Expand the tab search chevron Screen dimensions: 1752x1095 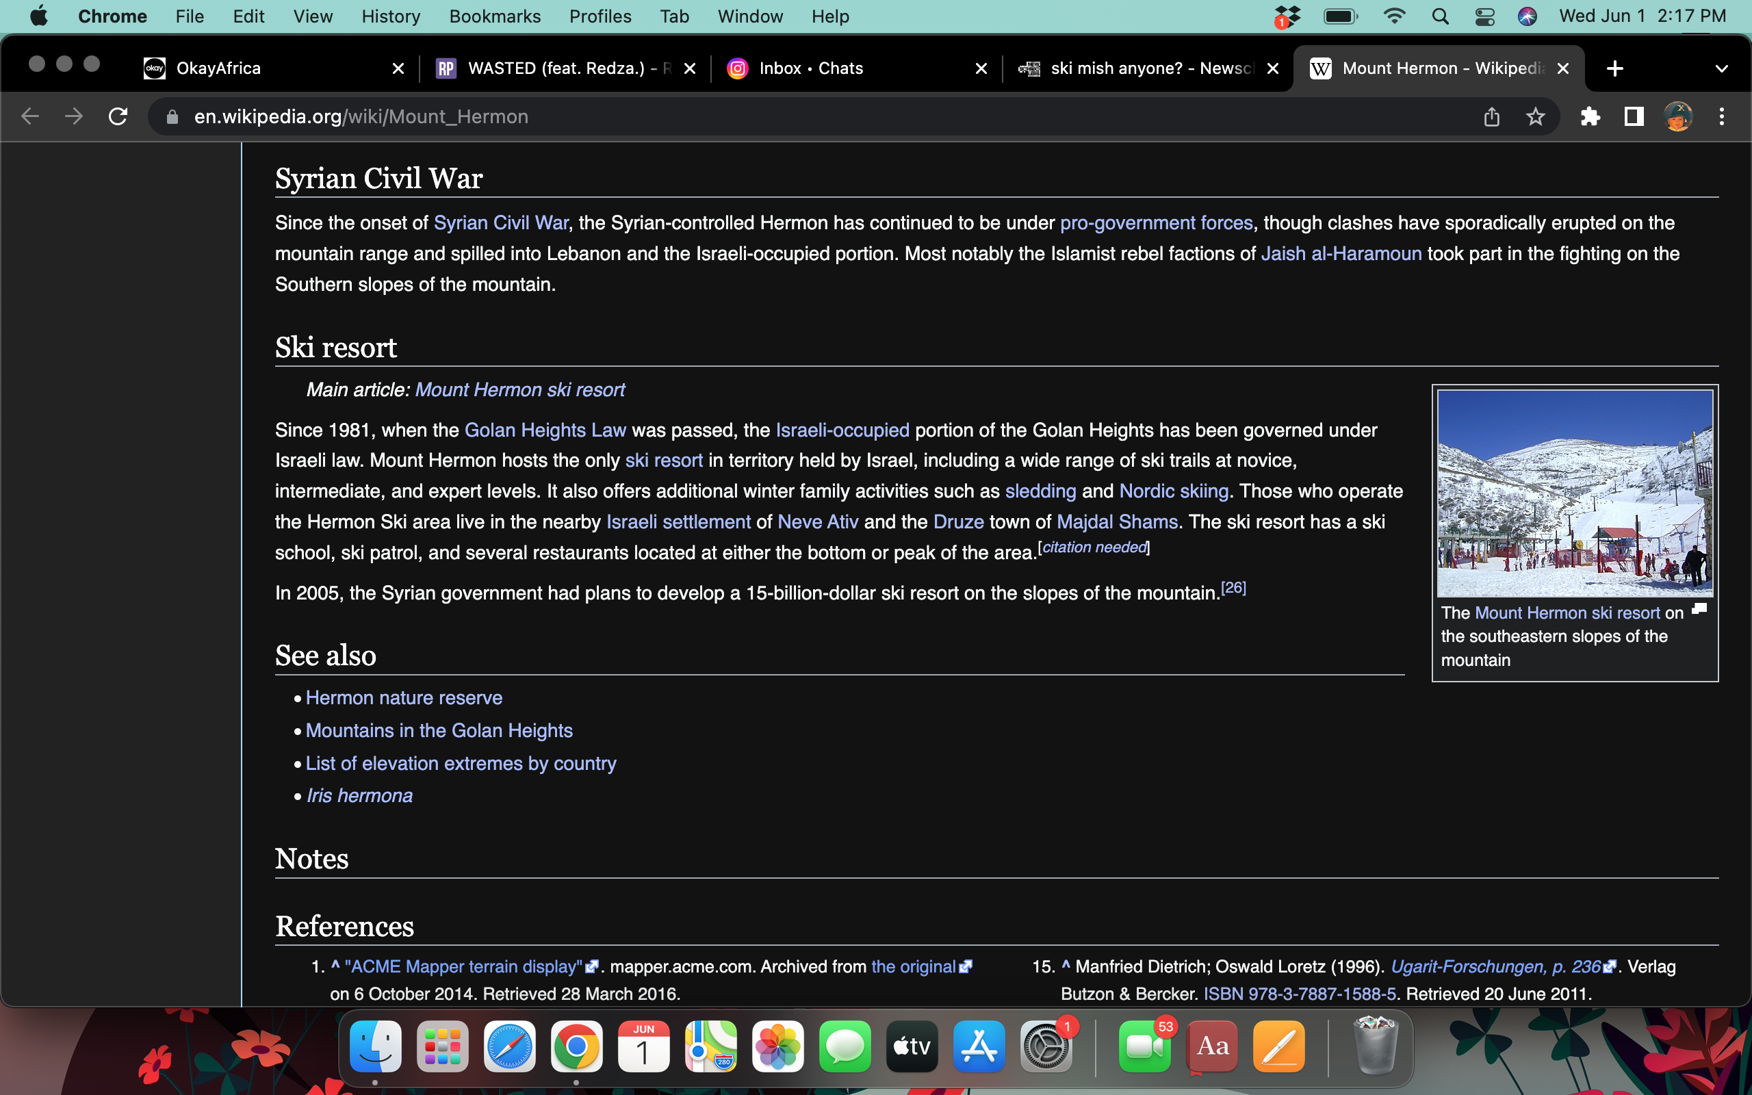[1722, 69]
